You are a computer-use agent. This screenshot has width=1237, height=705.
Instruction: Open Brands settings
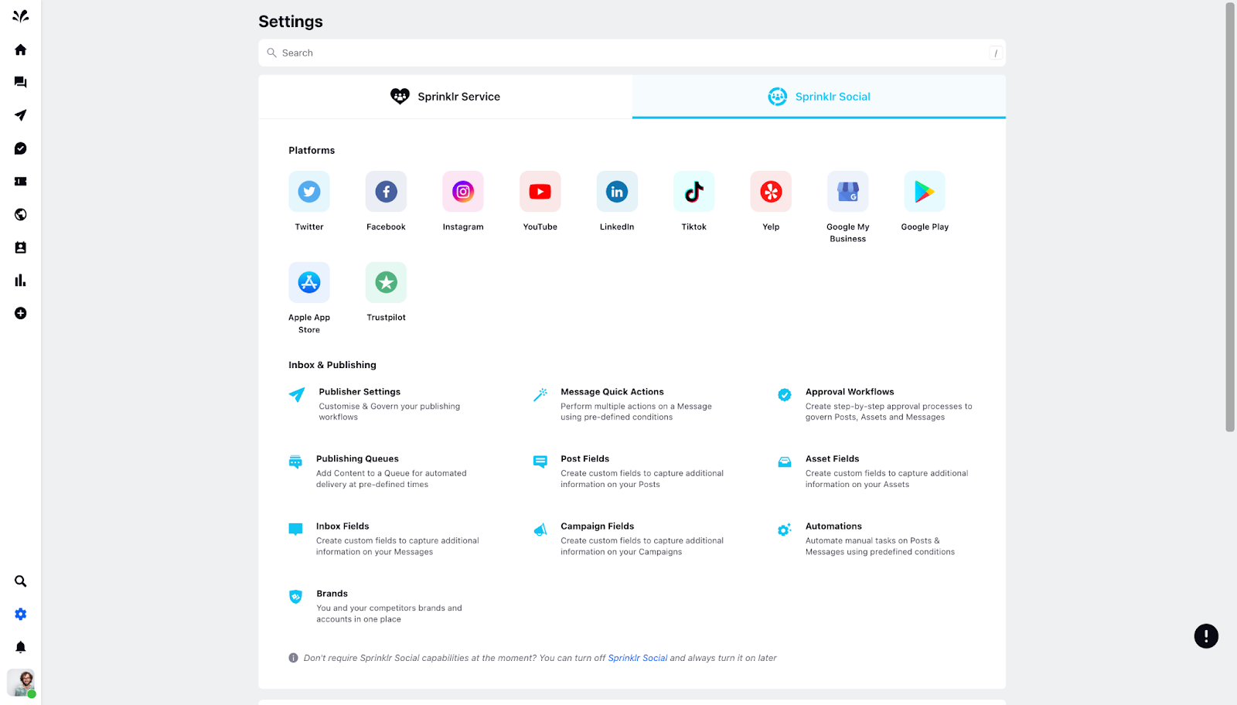(x=332, y=594)
